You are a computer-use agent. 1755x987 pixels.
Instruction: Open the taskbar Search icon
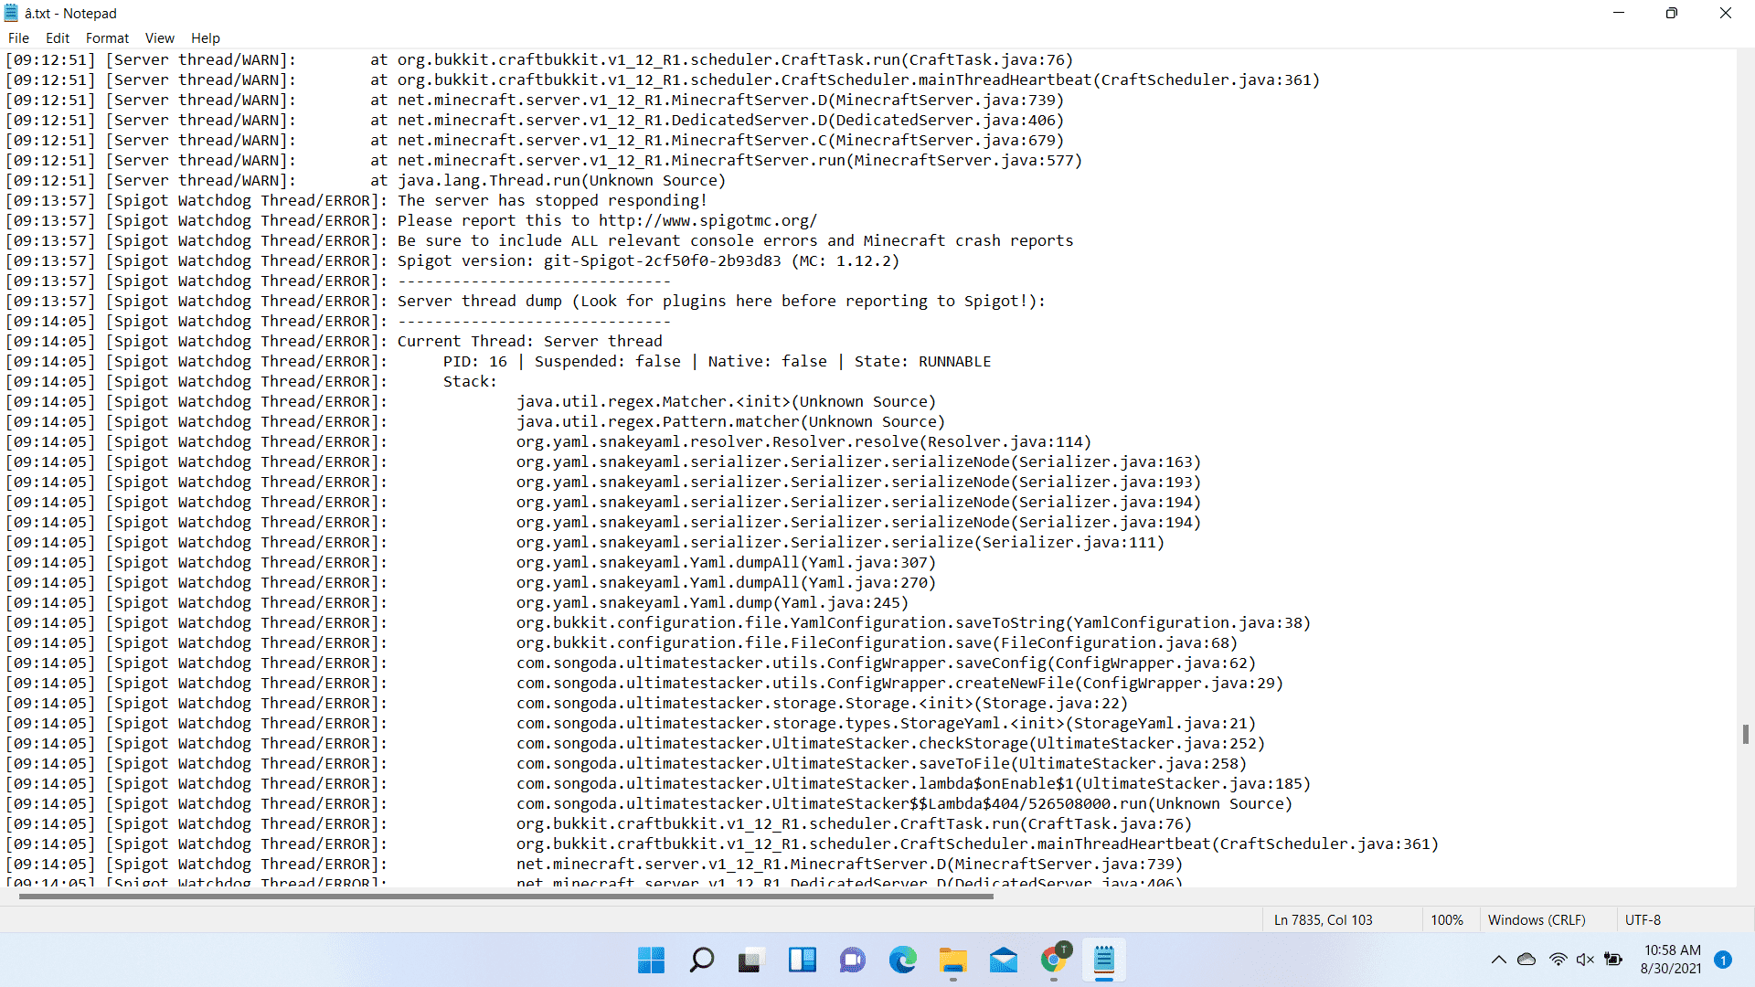pyautogui.click(x=701, y=960)
